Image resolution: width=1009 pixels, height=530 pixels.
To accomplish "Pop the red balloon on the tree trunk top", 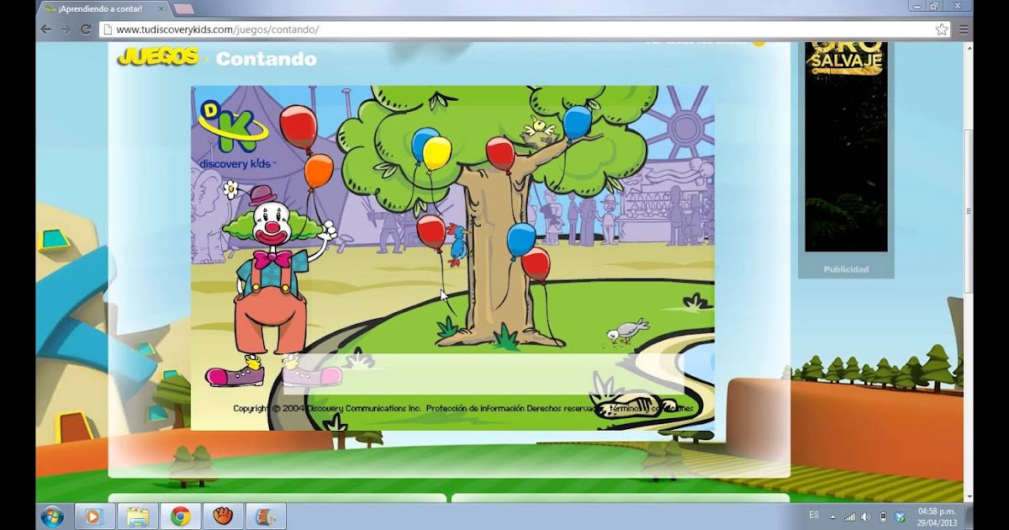I will [x=500, y=155].
